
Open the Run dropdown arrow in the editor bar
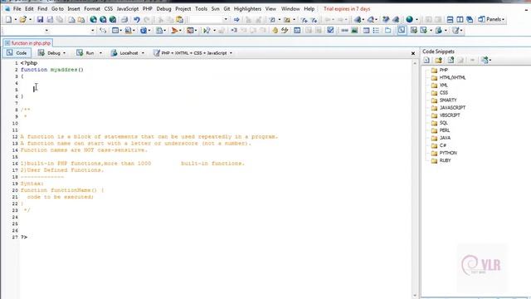(100, 53)
